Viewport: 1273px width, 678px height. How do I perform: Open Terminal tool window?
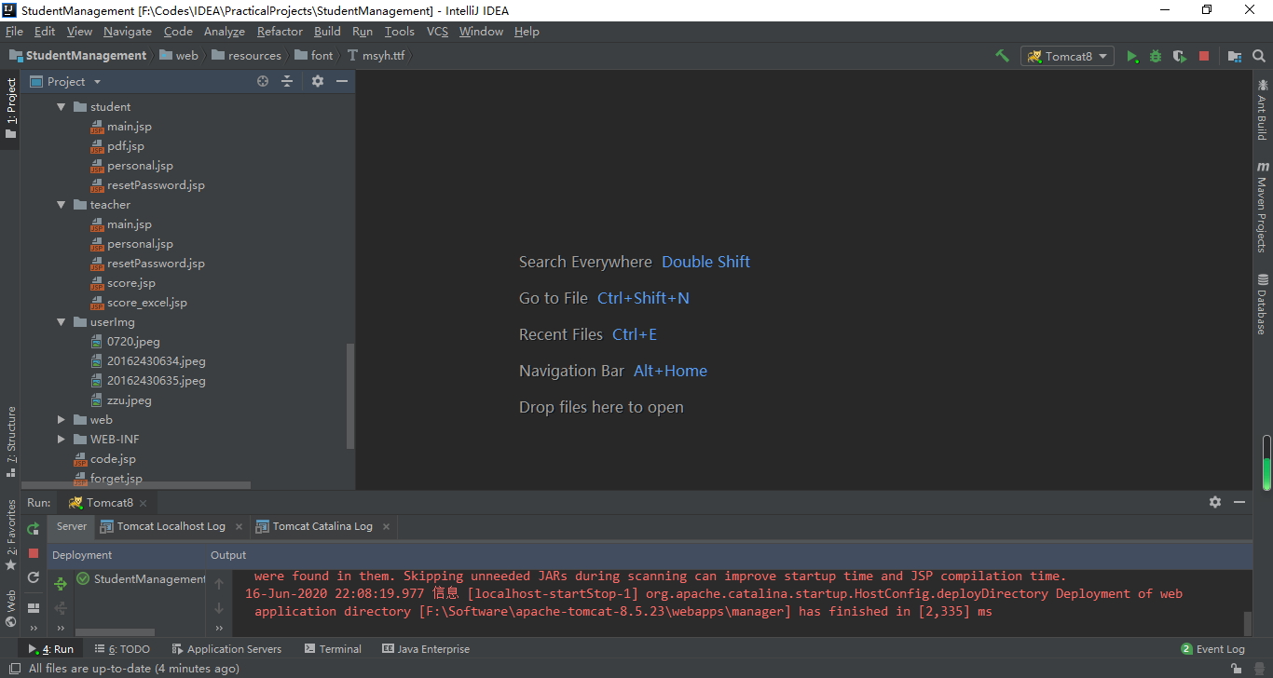pyautogui.click(x=332, y=649)
